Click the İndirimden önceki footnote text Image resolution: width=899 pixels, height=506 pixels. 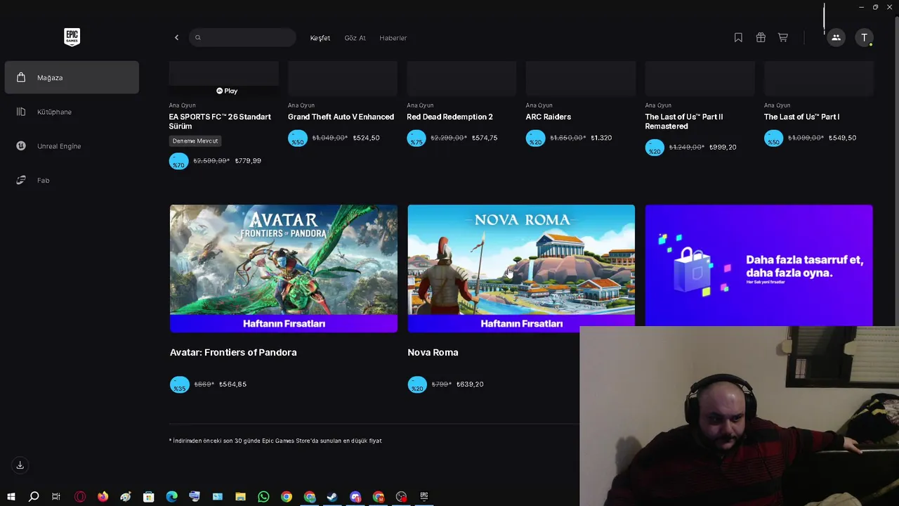(x=275, y=441)
